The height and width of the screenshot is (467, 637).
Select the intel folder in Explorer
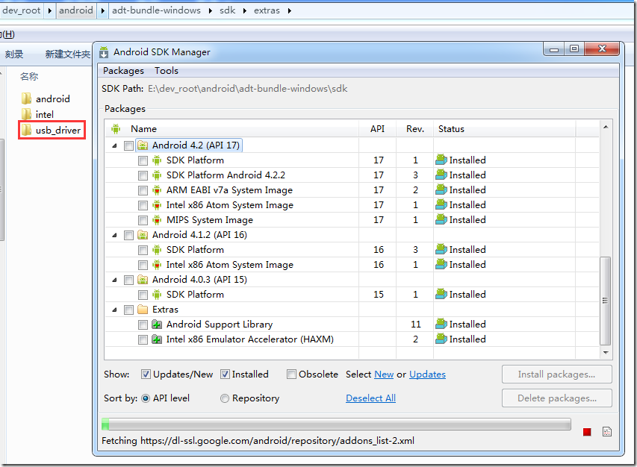[37, 114]
